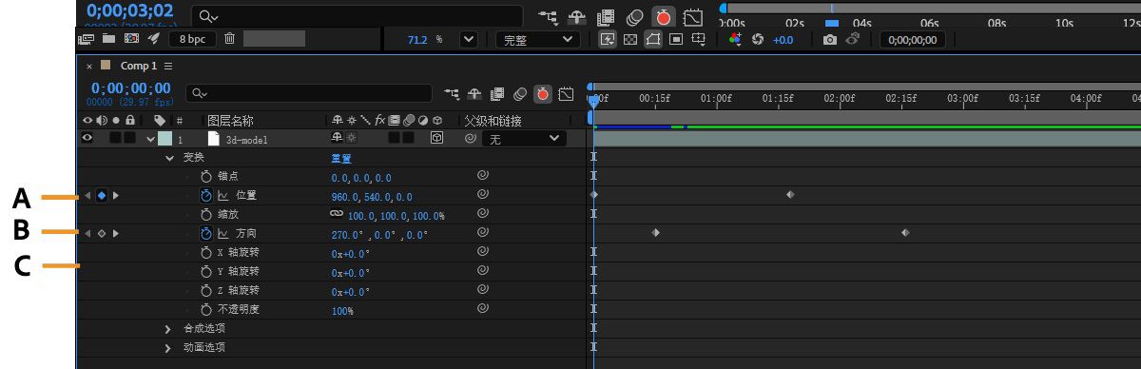The height and width of the screenshot is (369, 1141).
Task: Go to next 方向 keyframe
Action: [x=116, y=233]
